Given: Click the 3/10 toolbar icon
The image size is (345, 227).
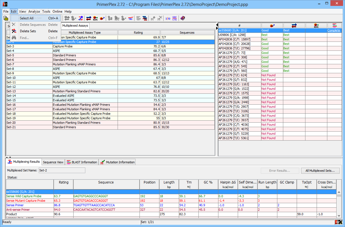Looking at the screenshot, I should click(168, 18).
